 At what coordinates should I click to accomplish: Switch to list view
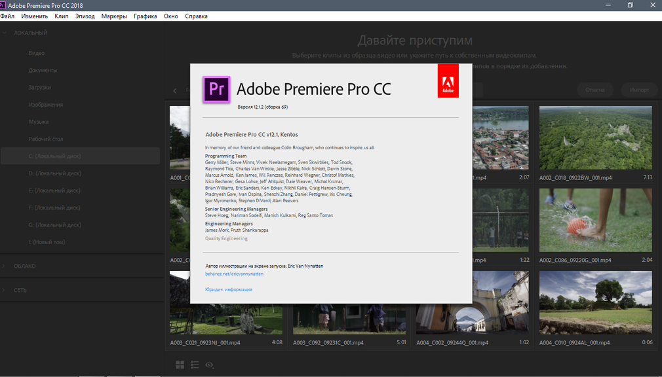[195, 365]
